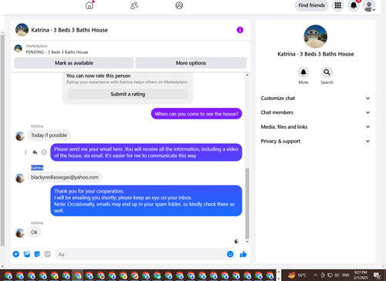The width and height of the screenshot is (386, 281).
Task: Click the email blackyredlasvegas@yahoo.com message
Action: (65, 177)
